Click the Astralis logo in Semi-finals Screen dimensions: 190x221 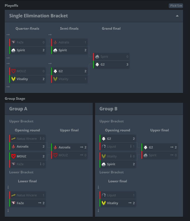(55, 42)
